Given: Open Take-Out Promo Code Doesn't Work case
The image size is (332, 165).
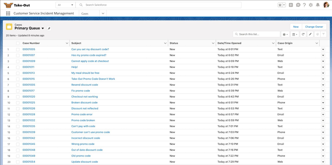Looking at the screenshot, I should coord(93,79).
